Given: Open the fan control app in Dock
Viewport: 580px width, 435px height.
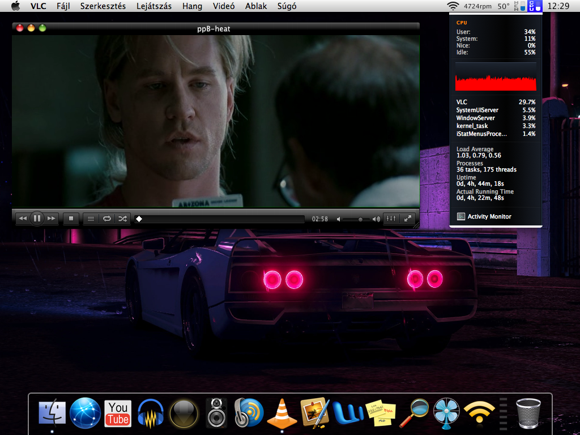Looking at the screenshot, I should [x=446, y=413].
